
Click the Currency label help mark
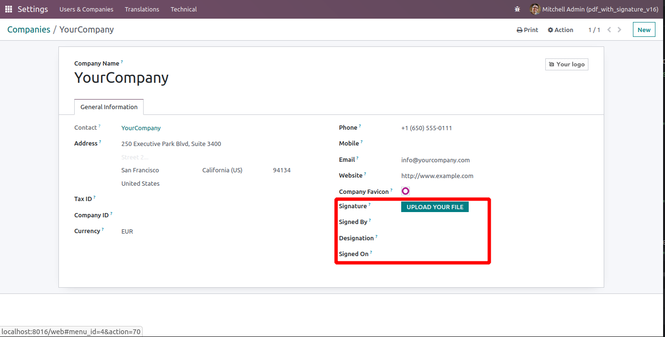coord(102,229)
